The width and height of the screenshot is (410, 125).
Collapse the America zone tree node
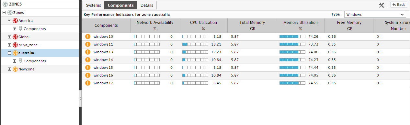9,21
